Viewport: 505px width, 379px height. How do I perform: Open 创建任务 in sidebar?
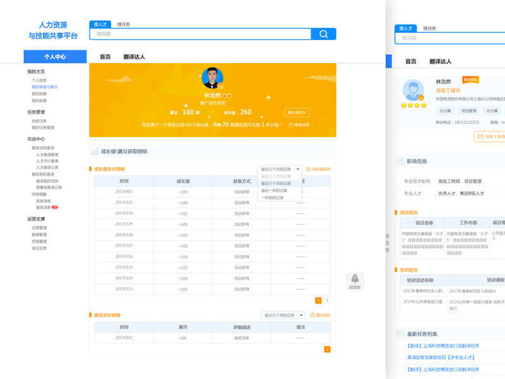(x=39, y=121)
